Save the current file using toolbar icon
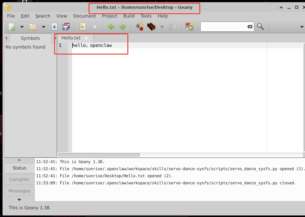Screen dimensions: 305x217 coord(54,27)
